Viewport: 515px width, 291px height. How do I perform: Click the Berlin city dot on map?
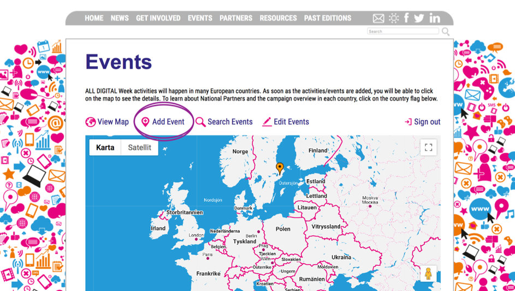tap(258, 232)
